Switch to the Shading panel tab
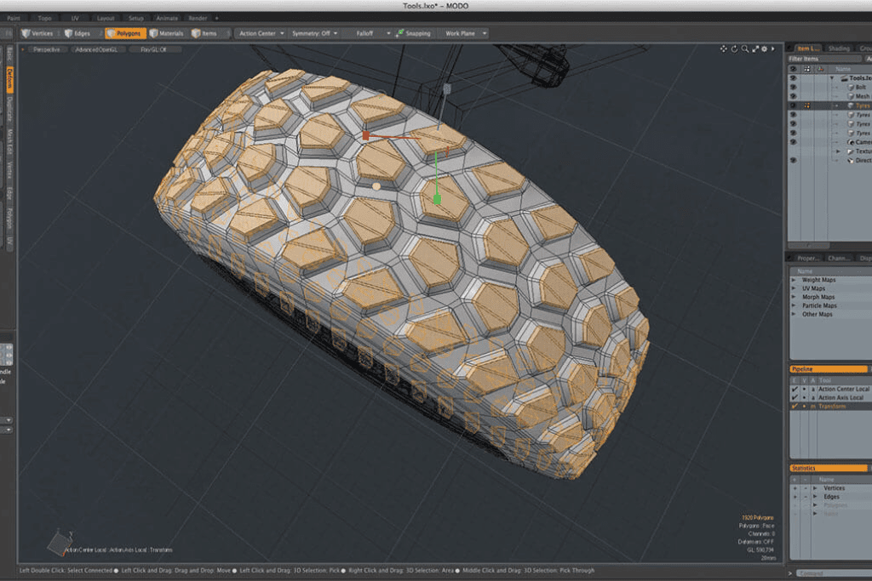The image size is (872, 581). pyautogui.click(x=839, y=48)
